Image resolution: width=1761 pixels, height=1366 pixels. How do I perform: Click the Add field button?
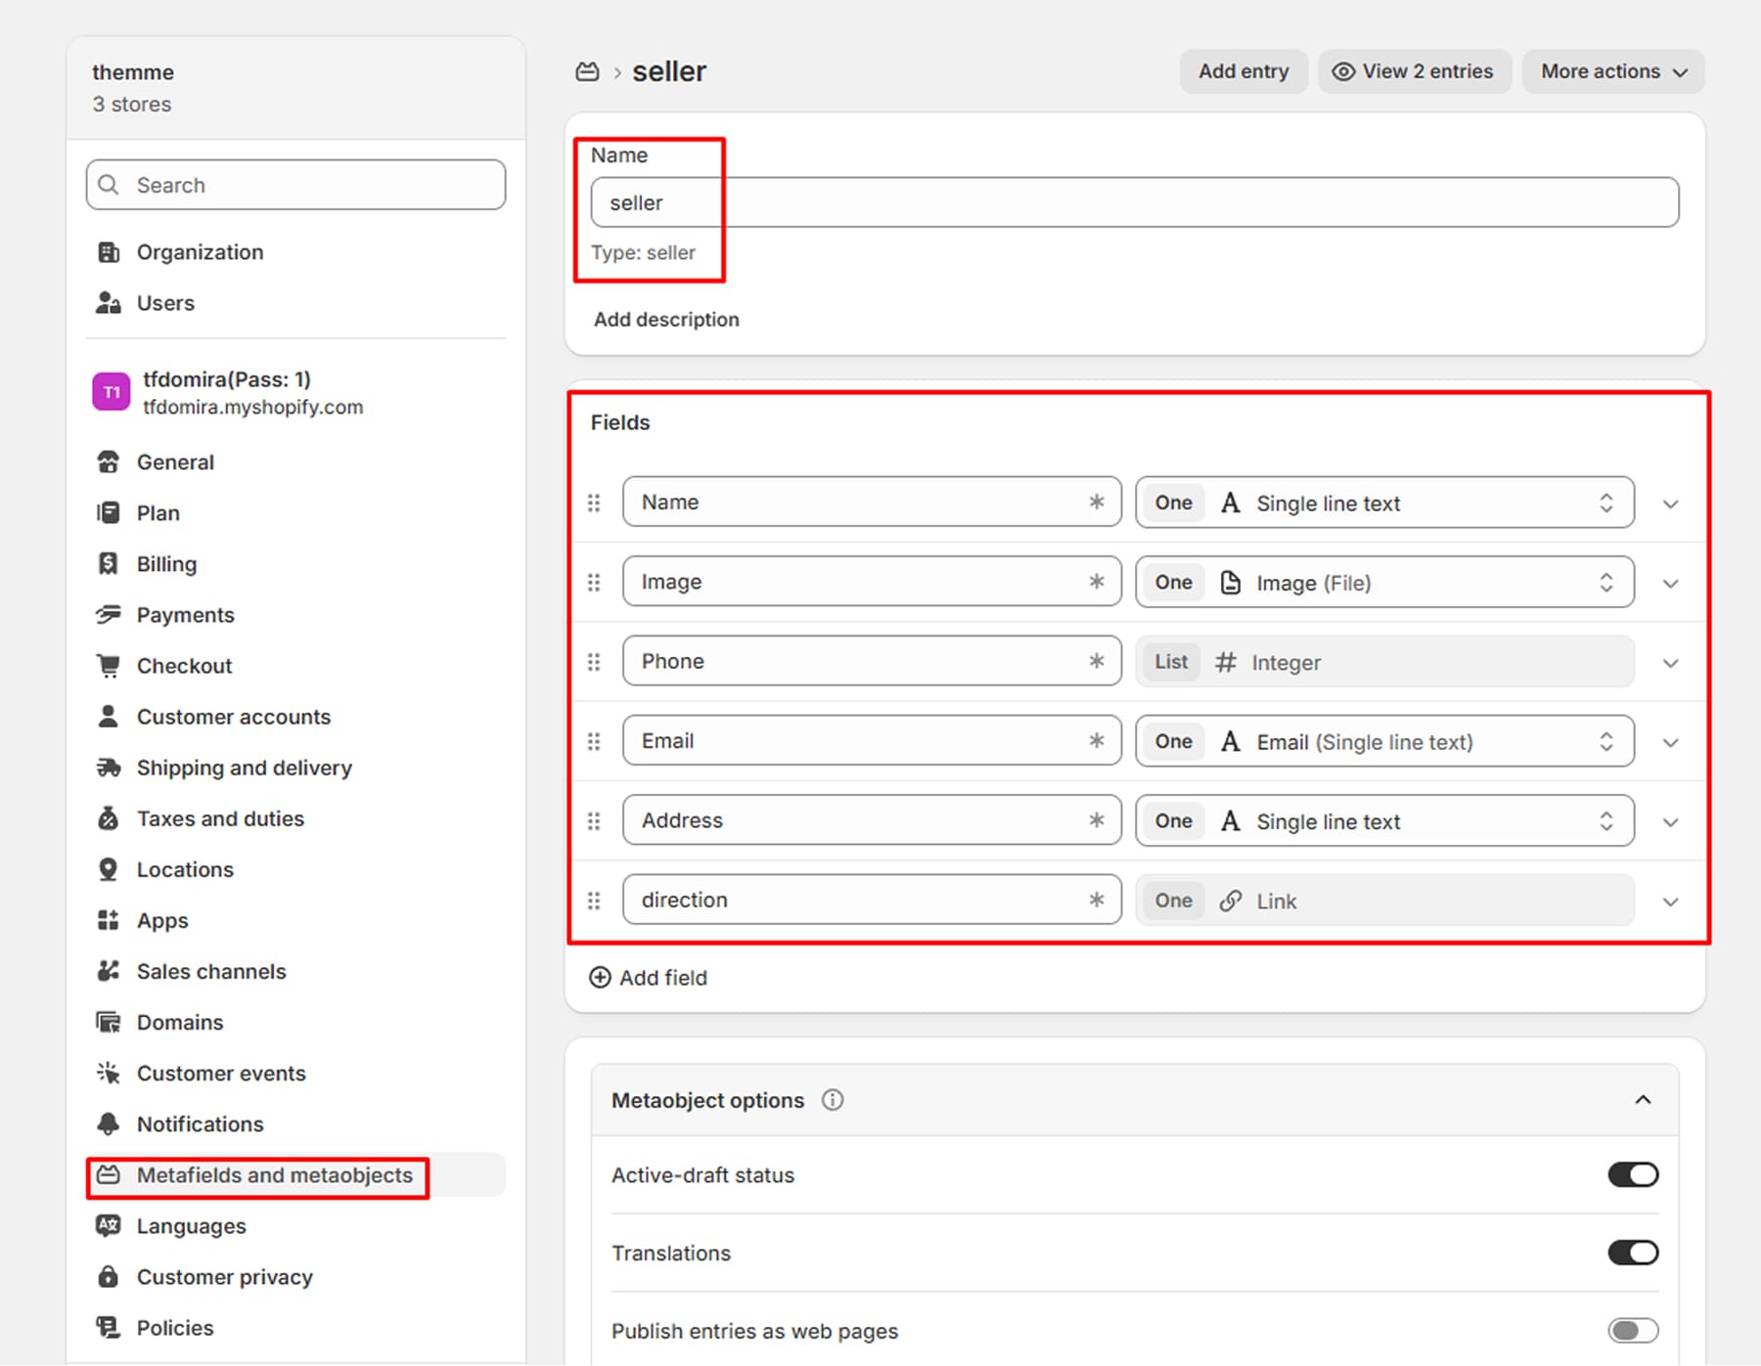(648, 977)
